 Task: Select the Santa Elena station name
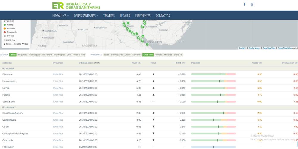point(9,102)
